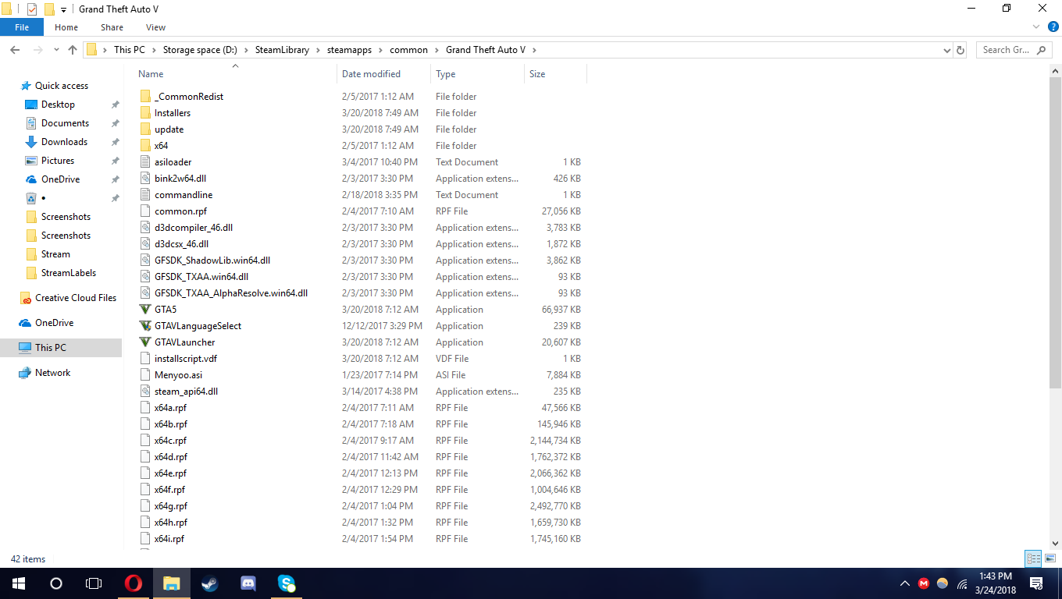Select the _CommonRedist folder

coord(181,97)
